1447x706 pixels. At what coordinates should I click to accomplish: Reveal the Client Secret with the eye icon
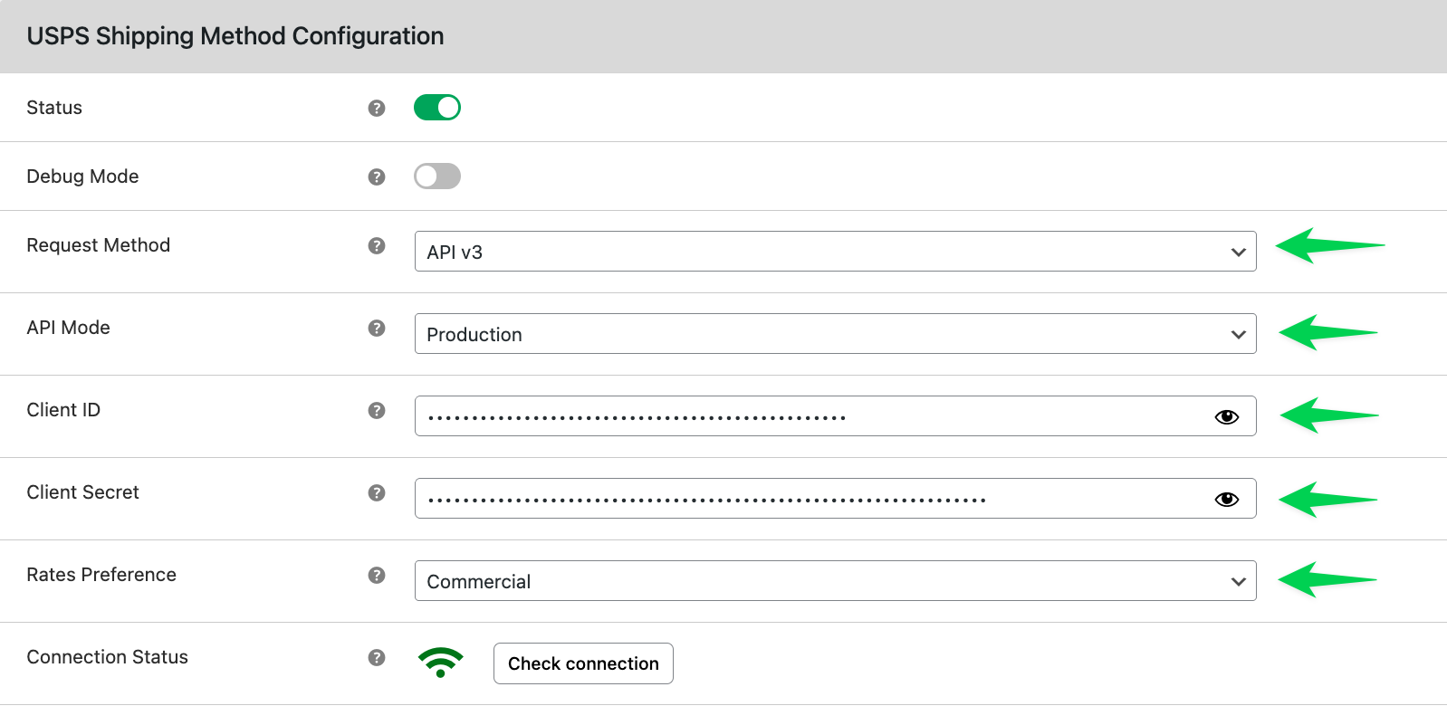1227,499
